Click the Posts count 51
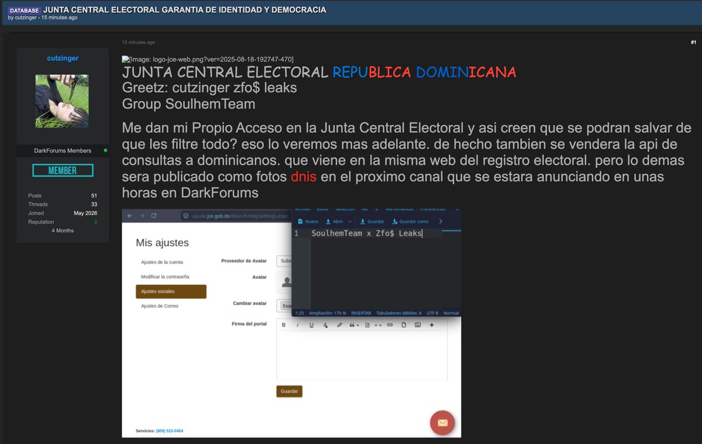The height and width of the screenshot is (444, 702). (94, 195)
